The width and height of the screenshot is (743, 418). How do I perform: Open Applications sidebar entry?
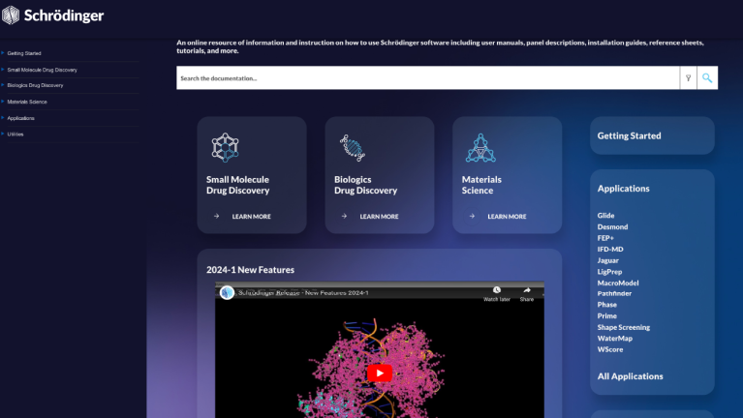pyautogui.click(x=21, y=118)
